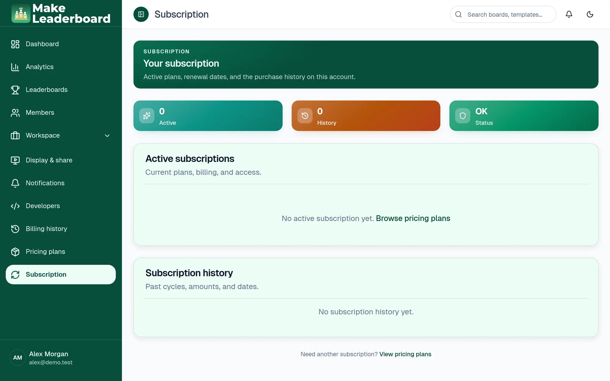Focus the Search boards, templates field
The width and height of the screenshot is (610, 381).
(503, 14)
